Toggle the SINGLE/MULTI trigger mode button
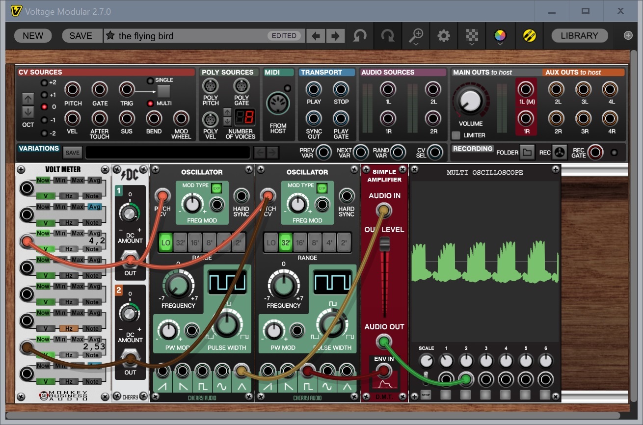Screen dimensions: 643x425 [163, 91]
